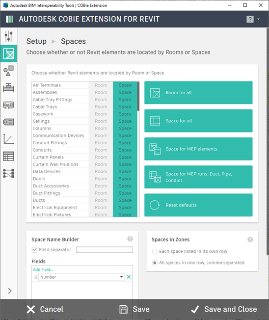Click the element category list scrollbar
The image size is (269, 320).
click(138, 96)
